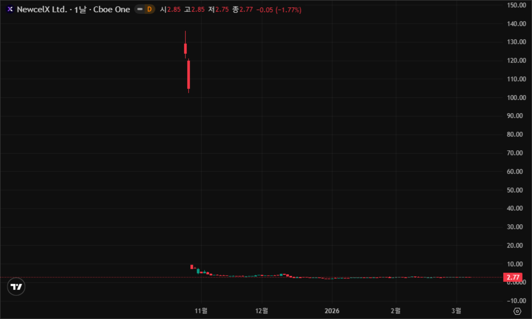Click the tall red candle near 130
This screenshot has width=532, height=319.
[185, 48]
